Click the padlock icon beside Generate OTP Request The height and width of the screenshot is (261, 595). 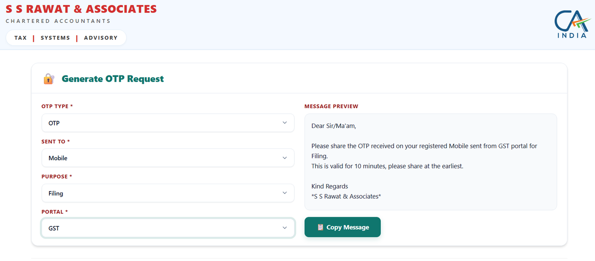(x=48, y=78)
